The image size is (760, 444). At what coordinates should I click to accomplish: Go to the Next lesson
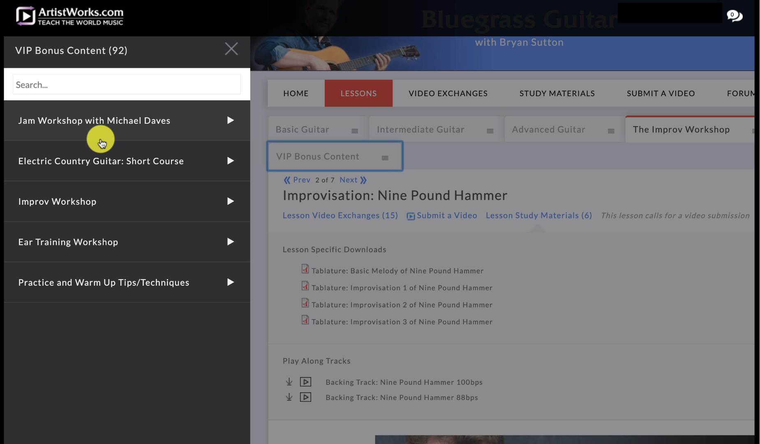point(353,180)
